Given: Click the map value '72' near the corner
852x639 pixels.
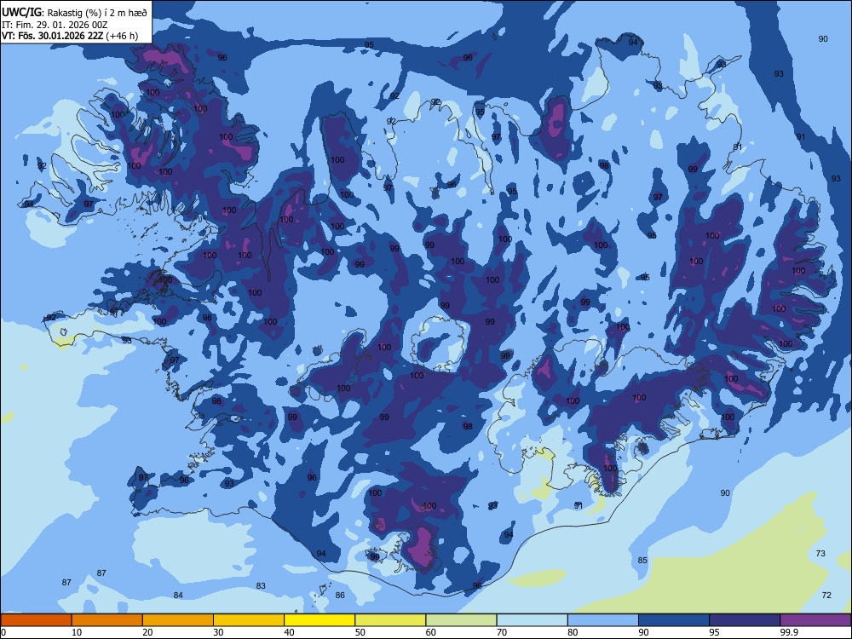Looking at the screenshot, I should click(826, 595).
